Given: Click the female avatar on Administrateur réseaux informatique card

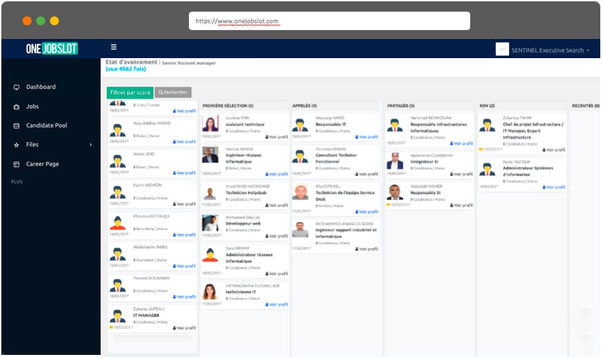Looking at the screenshot, I should click(210, 255).
